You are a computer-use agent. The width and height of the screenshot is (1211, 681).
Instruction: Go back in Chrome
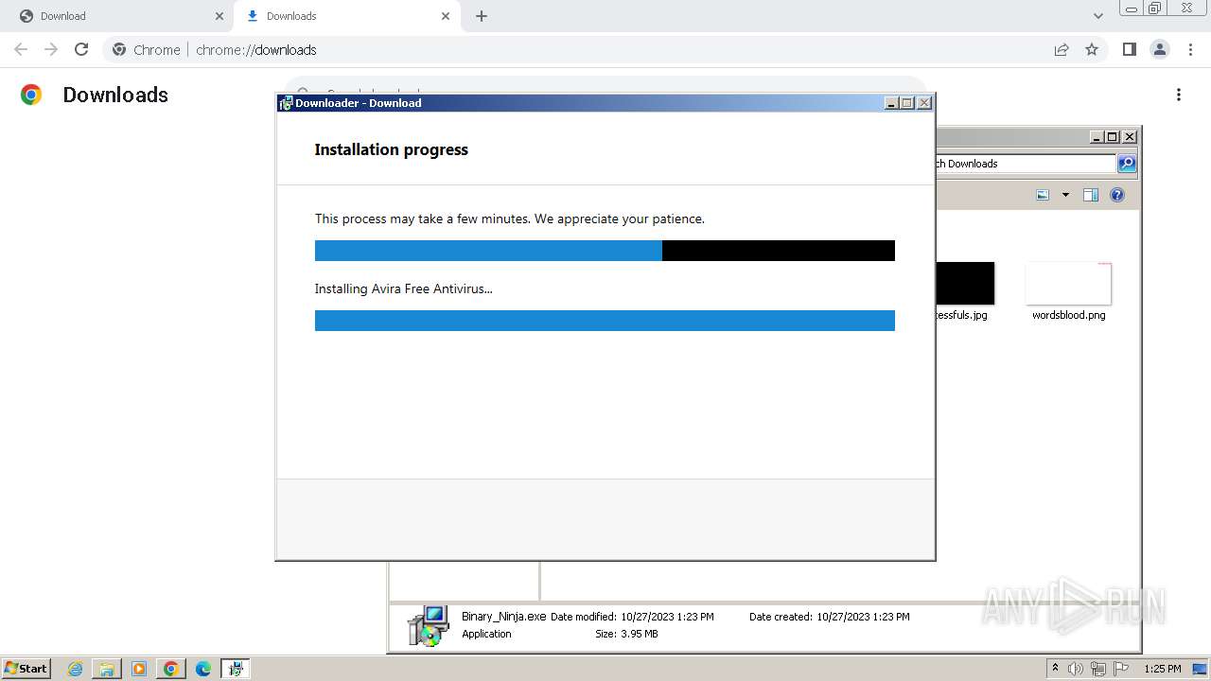21,49
